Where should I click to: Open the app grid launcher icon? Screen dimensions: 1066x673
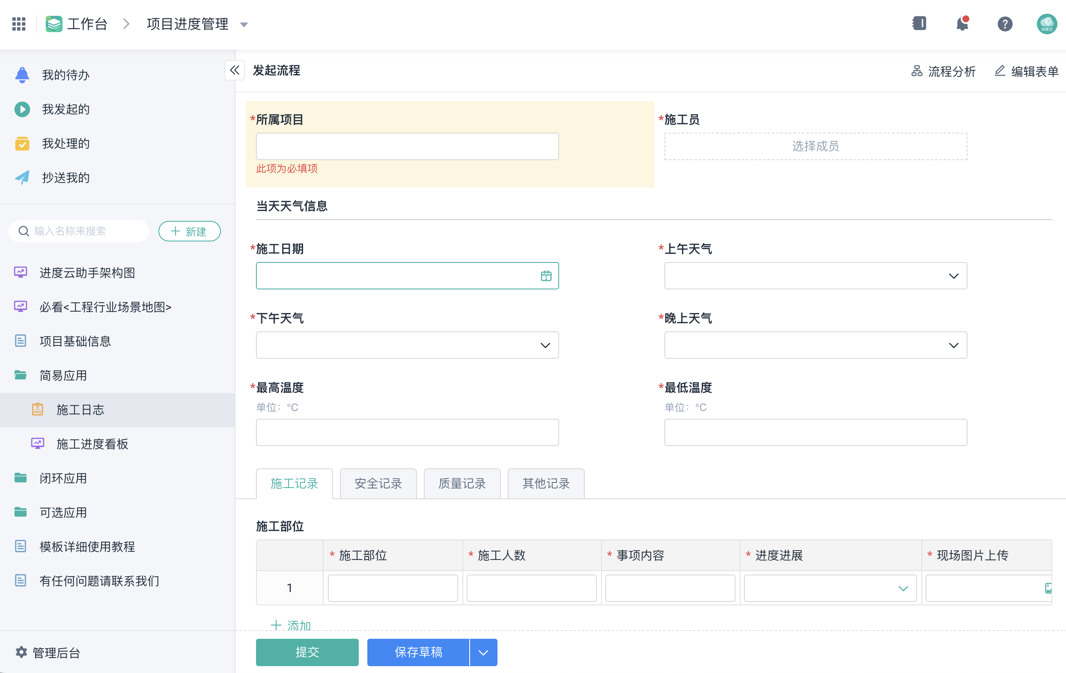pyautogui.click(x=18, y=24)
